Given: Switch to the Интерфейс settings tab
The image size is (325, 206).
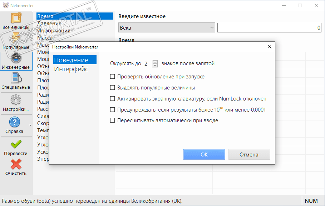Looking at the screenshot, I should click(71, 69).
